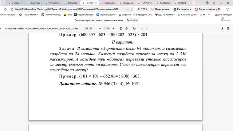The width and height of the screenshot is (233, 131).
Task: Open the browser hamburger menu
Action: tap(214, 3)
